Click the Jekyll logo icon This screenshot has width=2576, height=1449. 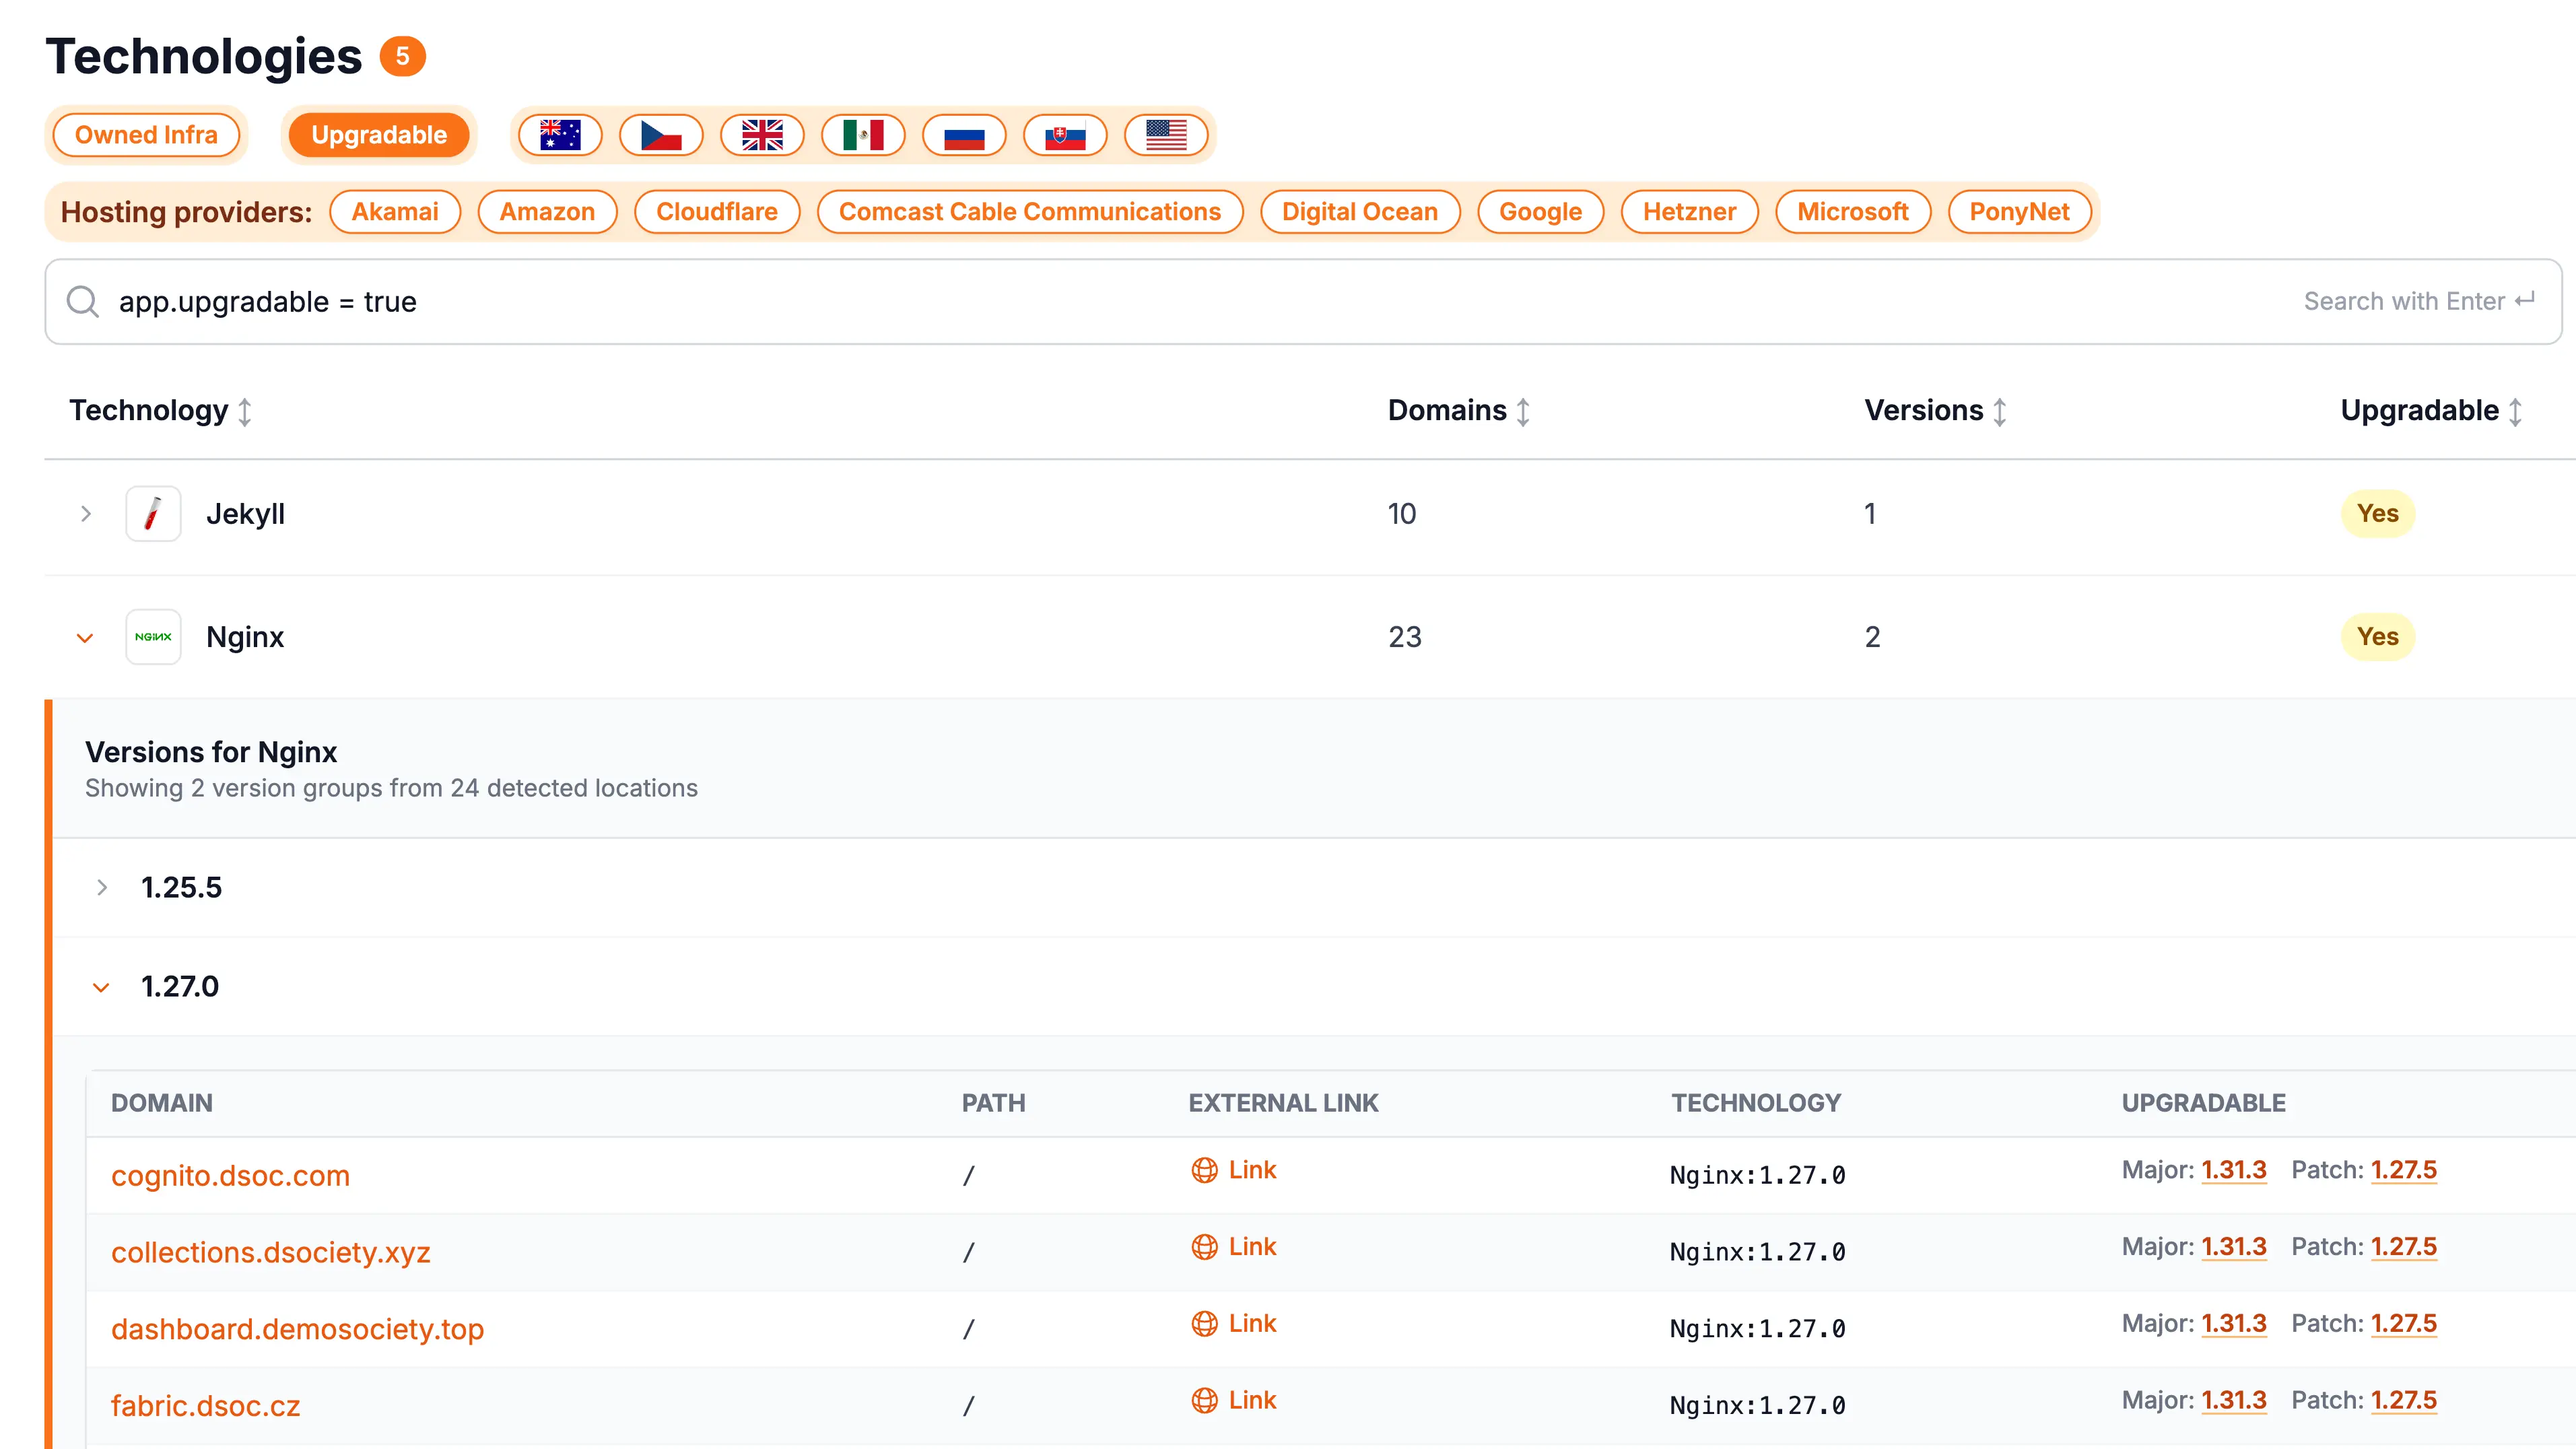pos(153,513)
